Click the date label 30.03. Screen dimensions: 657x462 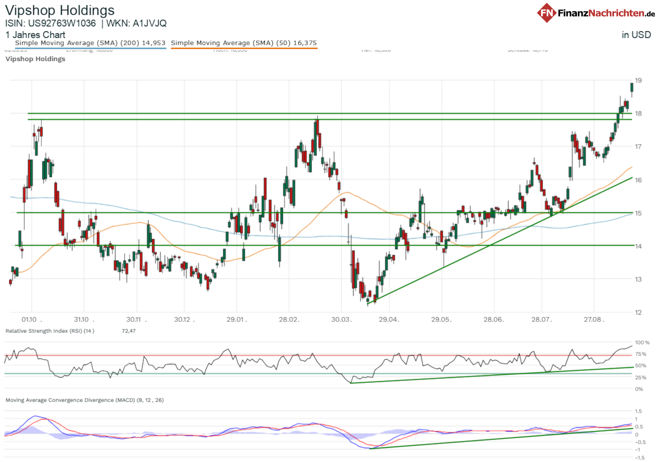(x=341, y=319)
